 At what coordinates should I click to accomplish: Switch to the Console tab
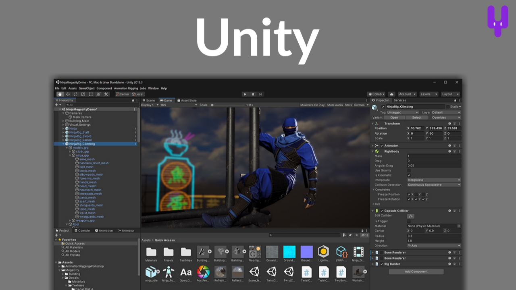(82, 231)
